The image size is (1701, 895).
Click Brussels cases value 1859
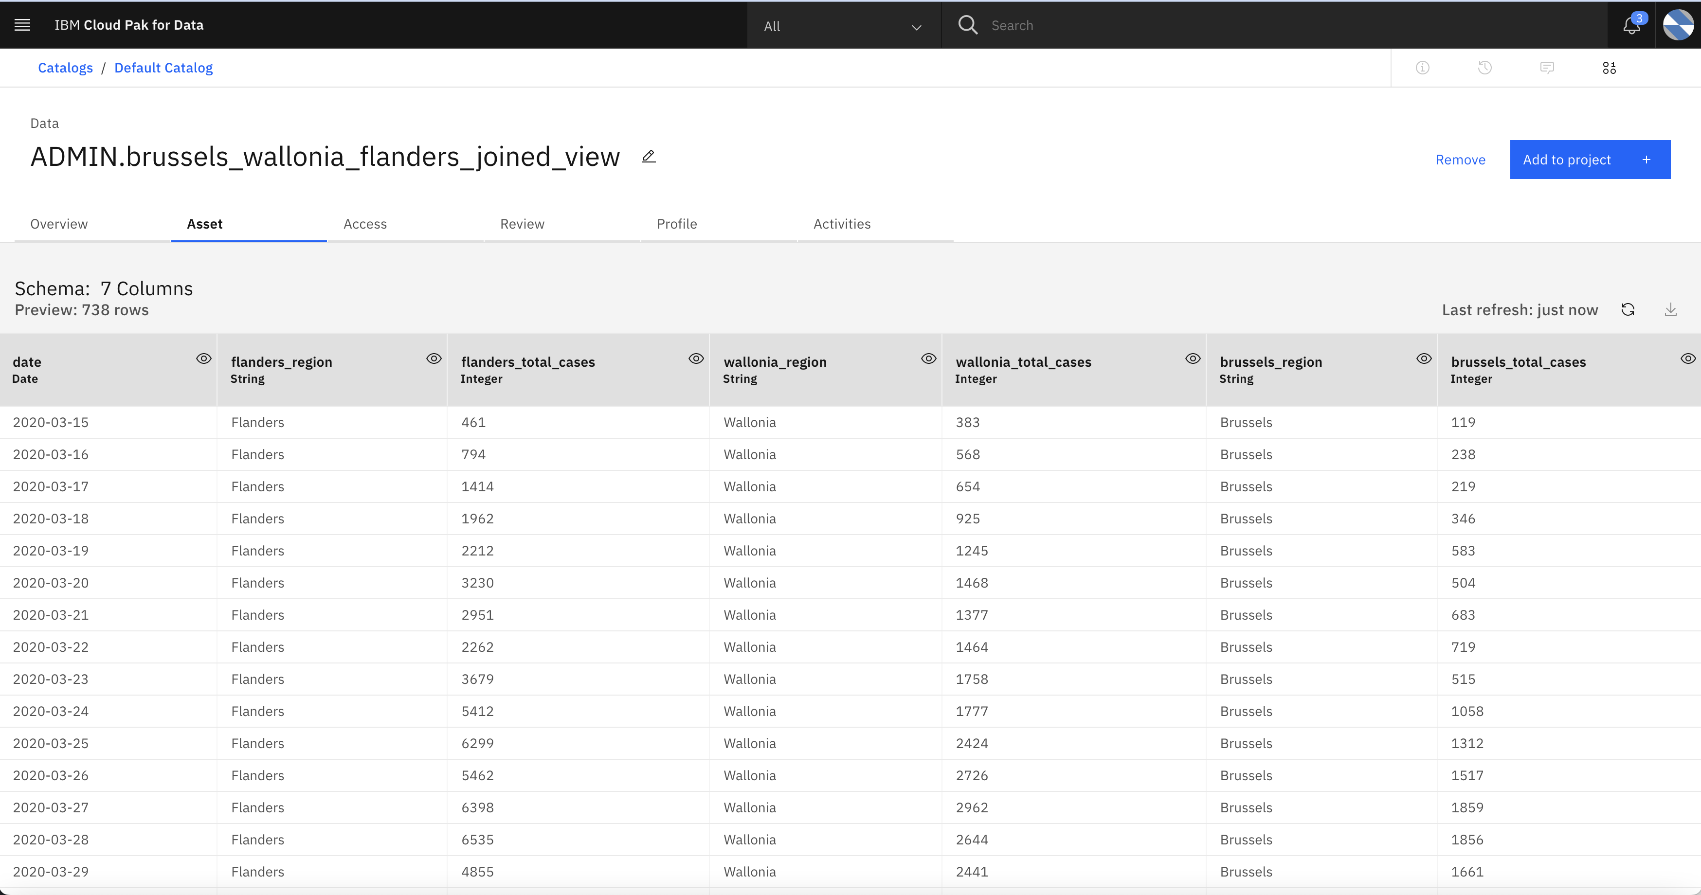[x=1467, y=808]
